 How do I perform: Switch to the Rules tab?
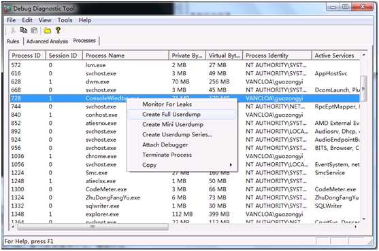click(x=13, y=41)
